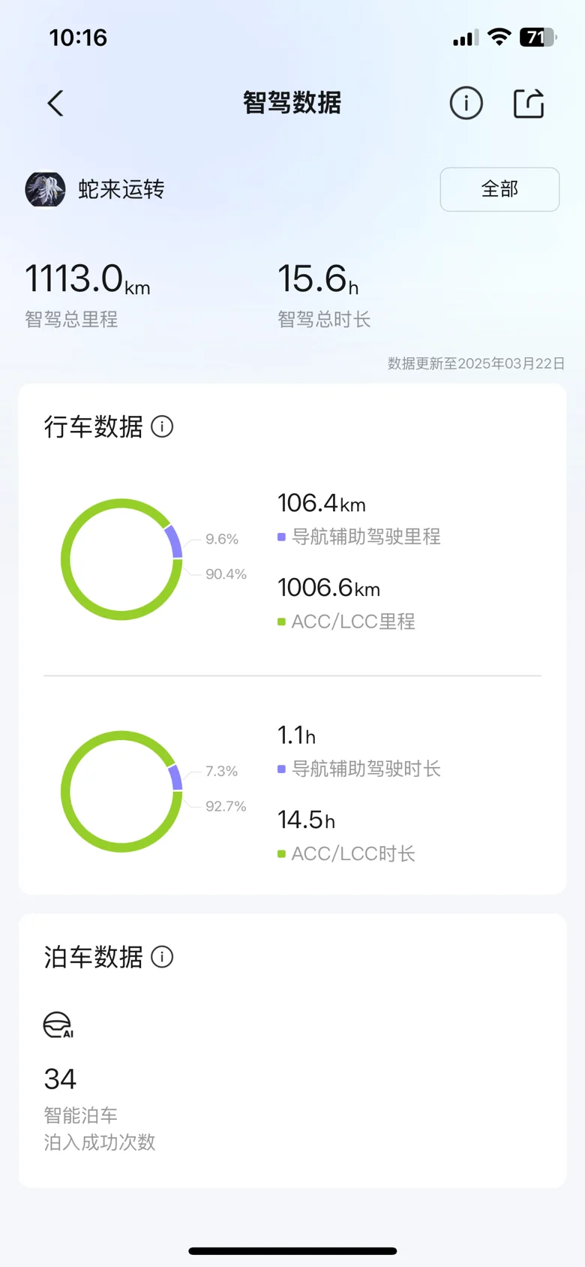Tap the 1113.0 km total mileage figure
Viewport: 585px width, 1267px height.
click(88, 278)
